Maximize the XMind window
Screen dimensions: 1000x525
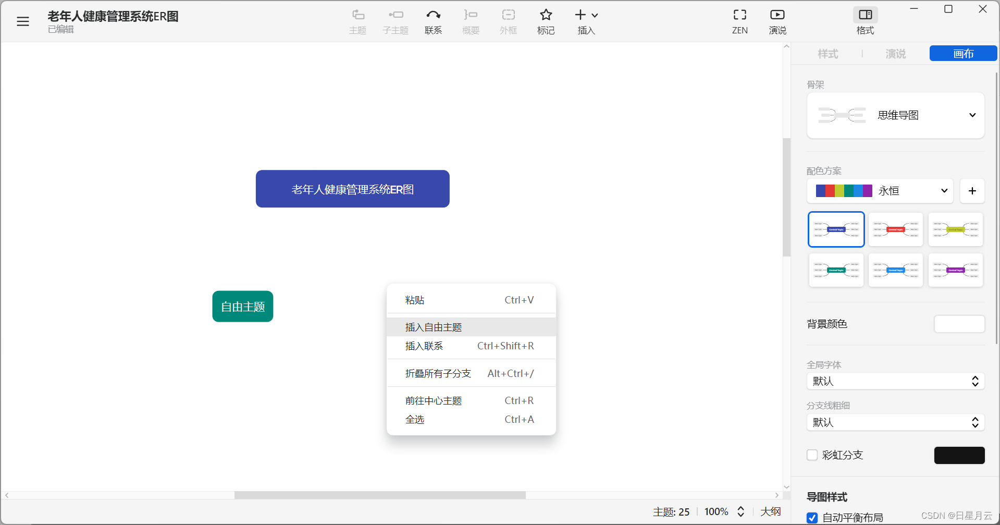948,9
